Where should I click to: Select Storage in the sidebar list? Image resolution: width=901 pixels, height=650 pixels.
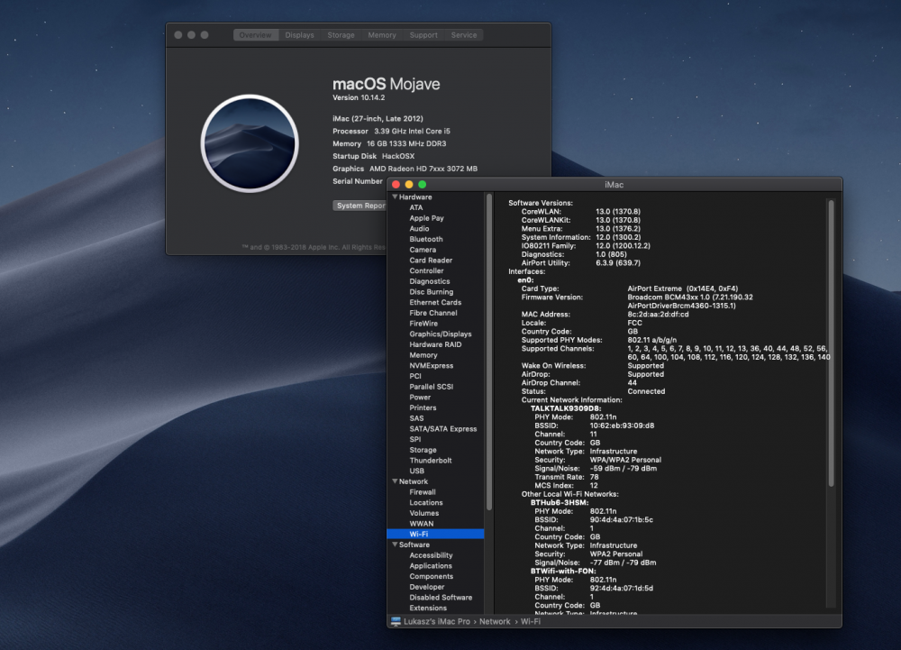(423, 450)
